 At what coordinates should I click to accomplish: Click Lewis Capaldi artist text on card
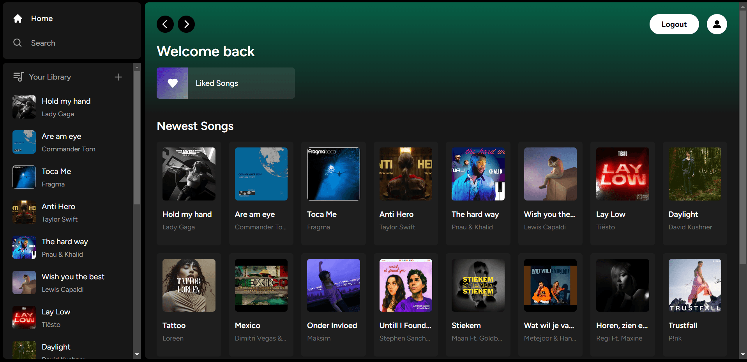(545, 227)
